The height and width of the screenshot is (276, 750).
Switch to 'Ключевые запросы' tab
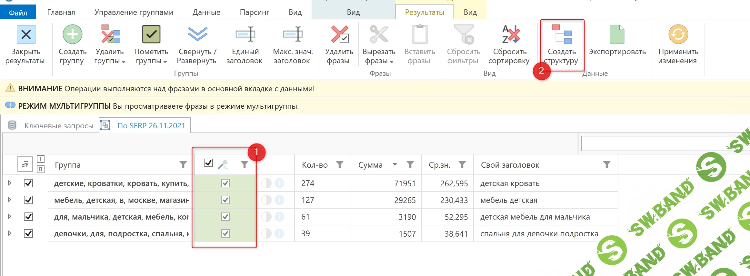click(x=59, y=126)
